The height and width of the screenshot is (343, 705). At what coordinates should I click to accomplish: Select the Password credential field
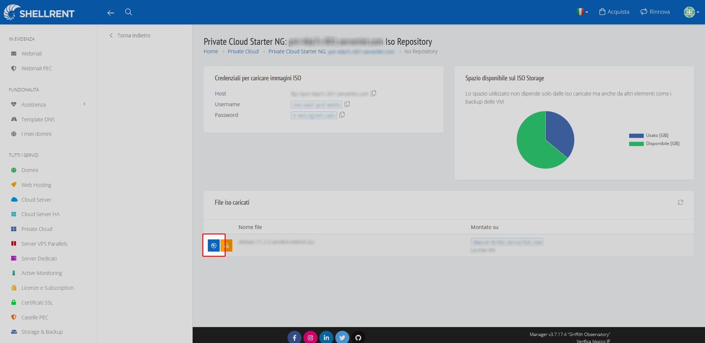(314, 115)
